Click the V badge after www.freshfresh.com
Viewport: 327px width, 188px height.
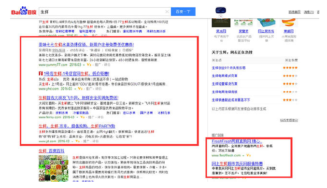(248, 155)
